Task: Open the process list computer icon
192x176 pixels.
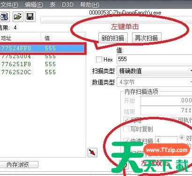Action: point(4,16)
